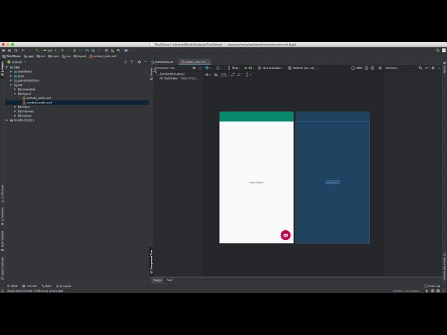
Task: Expand the Gradle Scripts node
Action: click(7, 120)
